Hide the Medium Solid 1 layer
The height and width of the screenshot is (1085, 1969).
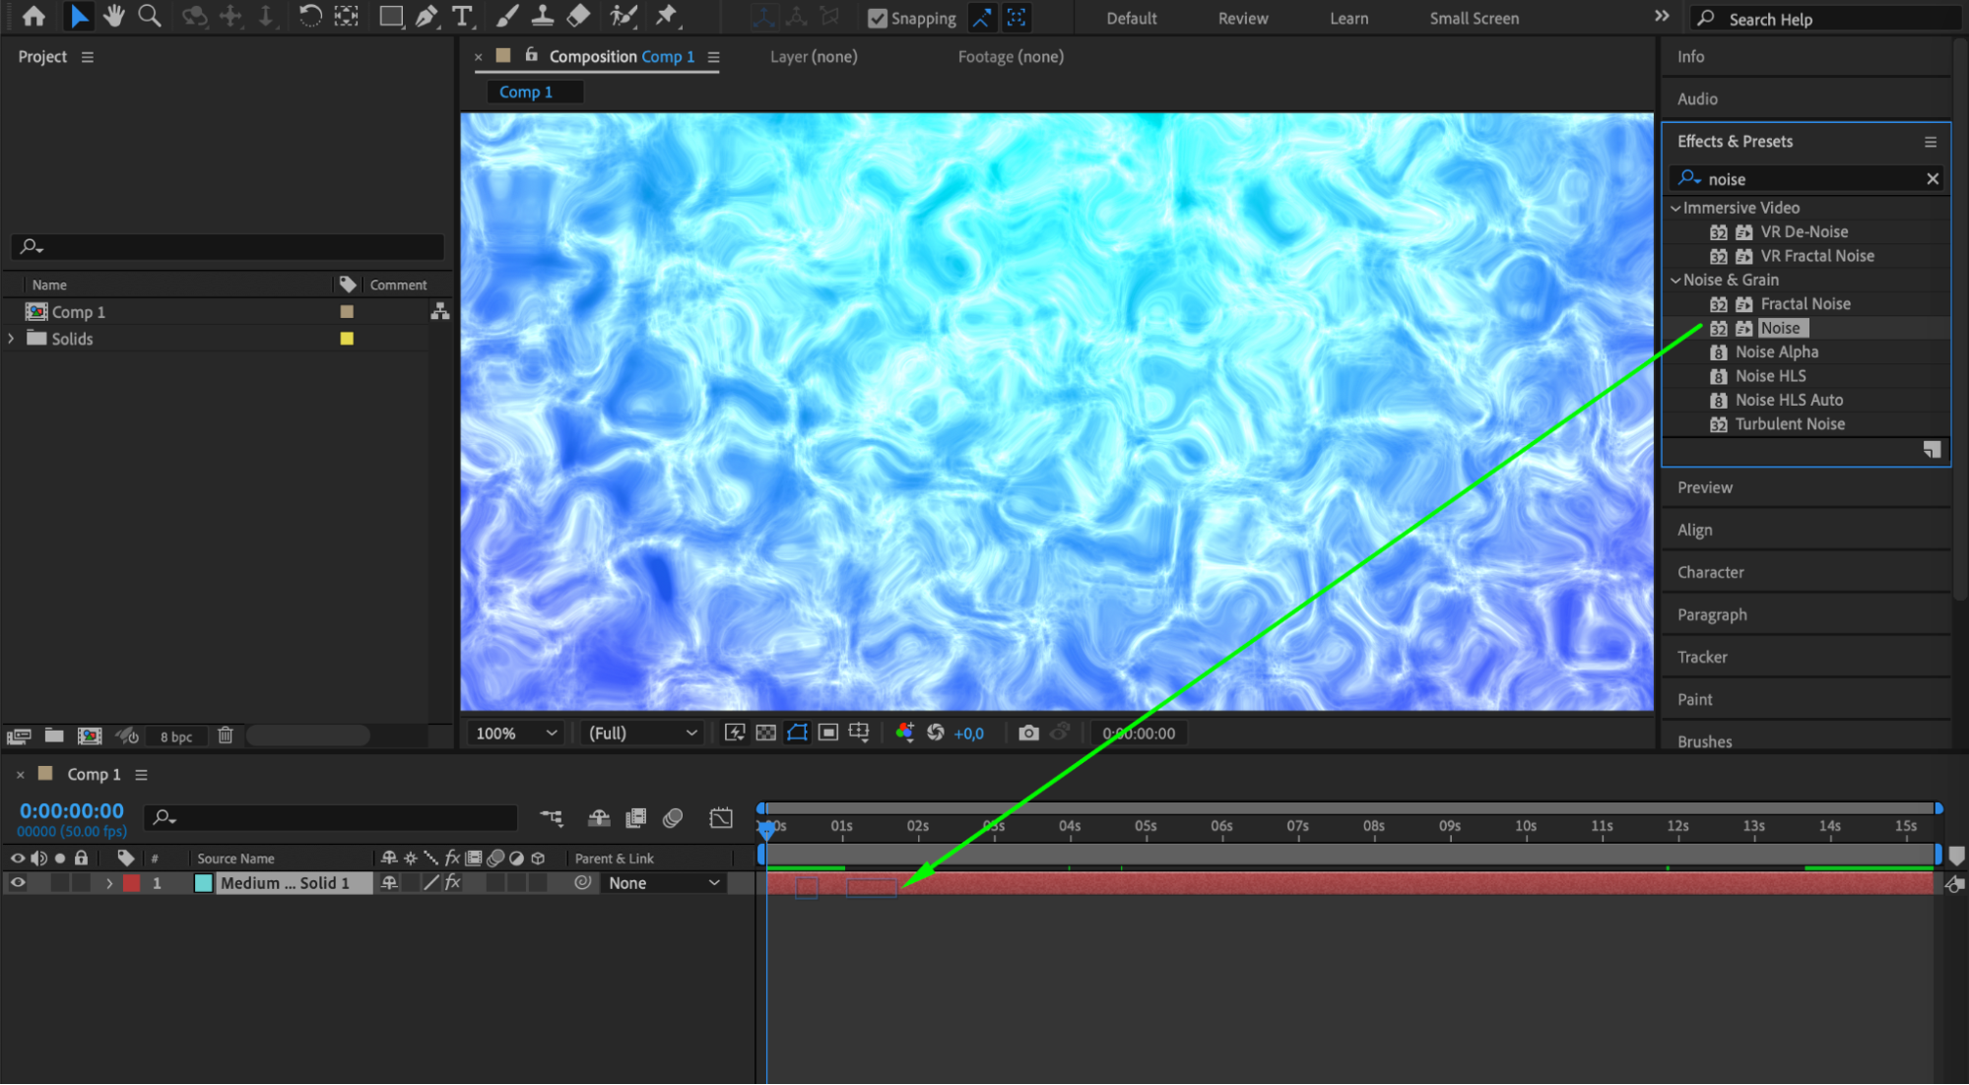(18, 883)
